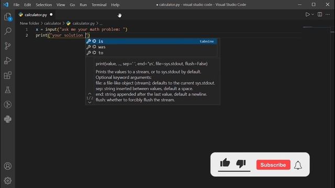The image size is (335, 188).
Task: Click the New folder breadcrumb
Action: pyautogui.click(x=29, y=23)
